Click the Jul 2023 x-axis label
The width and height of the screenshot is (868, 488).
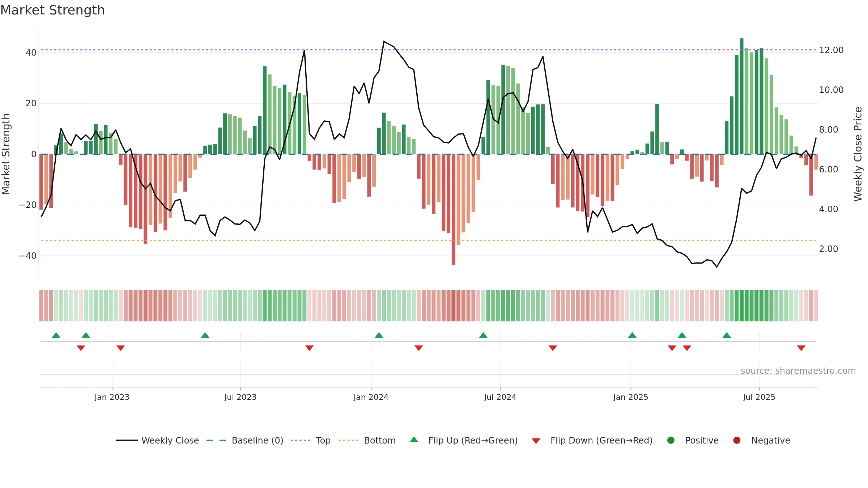pos(241,397)
